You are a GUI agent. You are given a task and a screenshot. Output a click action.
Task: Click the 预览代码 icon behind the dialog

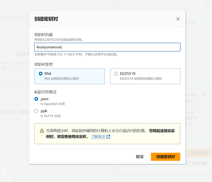(188, 163)
